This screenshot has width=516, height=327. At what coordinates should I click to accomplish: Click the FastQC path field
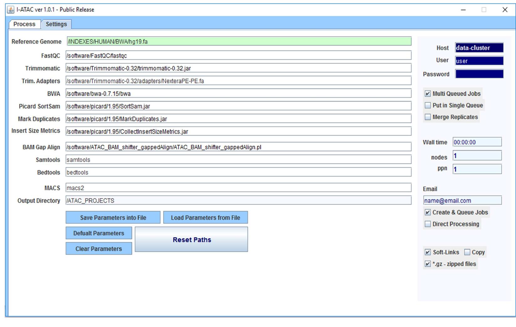tap(238, 55)
